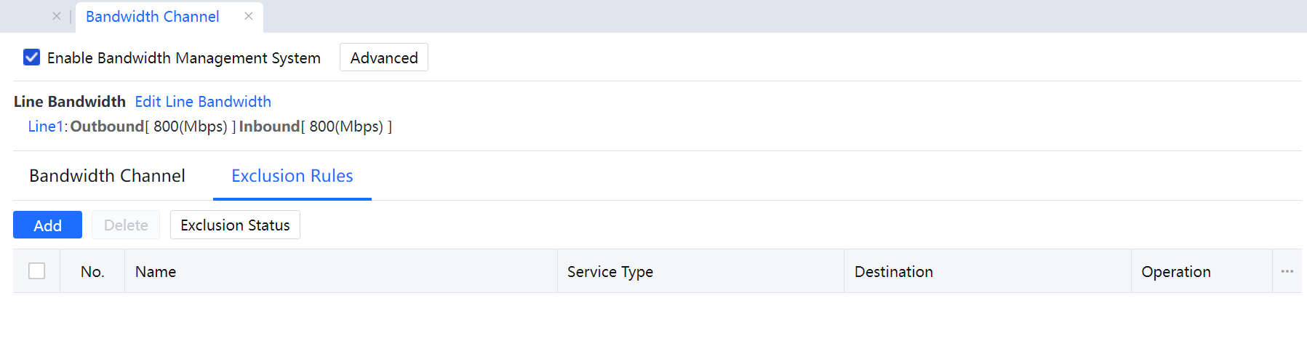Open the column options ellipsis icon
Viewport: 1307px width, 341px height.
pos(1287,271)
